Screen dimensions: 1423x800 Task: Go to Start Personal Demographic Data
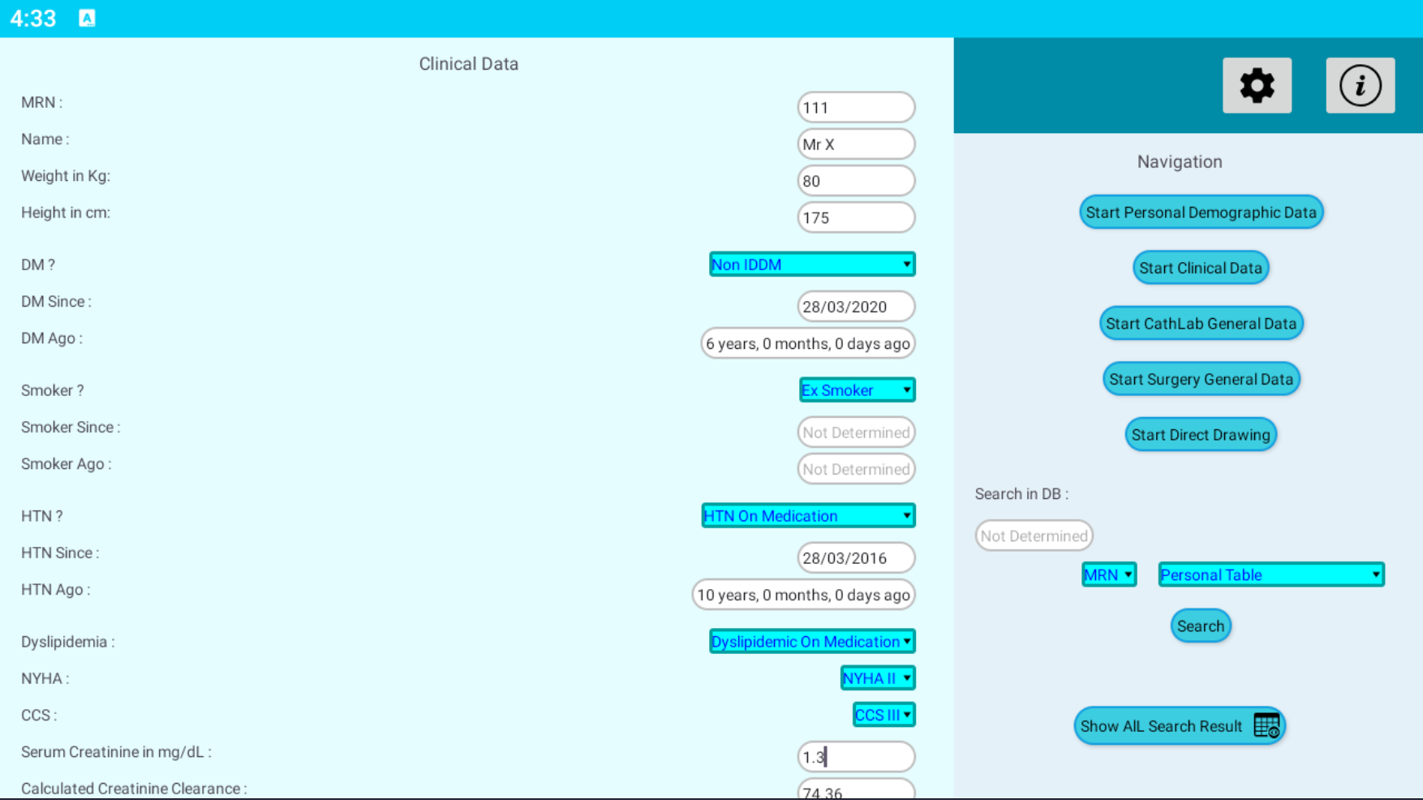coord(1201,213)
